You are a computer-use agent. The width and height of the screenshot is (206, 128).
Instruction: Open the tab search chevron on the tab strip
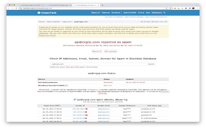click(197, 5)
